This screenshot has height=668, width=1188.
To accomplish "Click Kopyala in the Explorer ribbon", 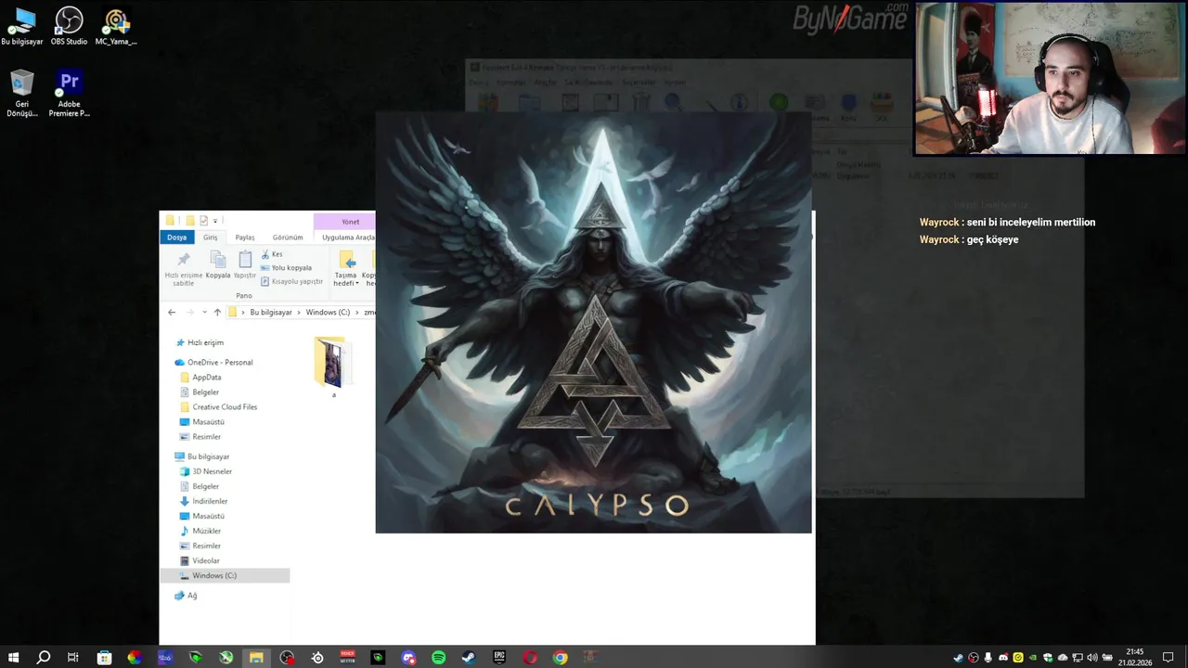I will (x=218, y=265).
